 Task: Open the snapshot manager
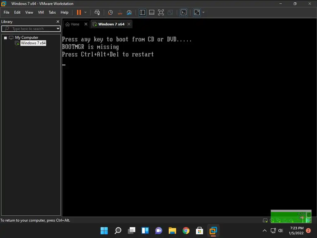129,12
